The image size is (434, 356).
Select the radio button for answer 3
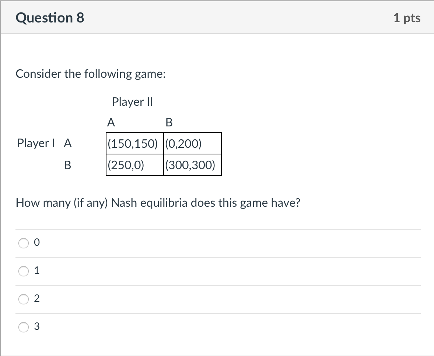(23, 327)
